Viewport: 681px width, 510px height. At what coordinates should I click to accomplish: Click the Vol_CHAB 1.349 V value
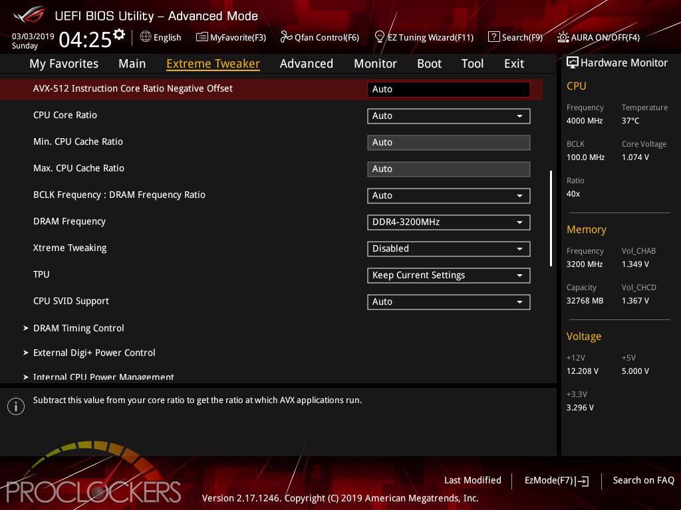click(635, 264)
